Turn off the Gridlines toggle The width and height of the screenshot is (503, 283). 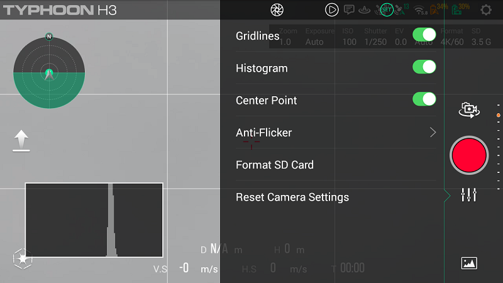424,35
